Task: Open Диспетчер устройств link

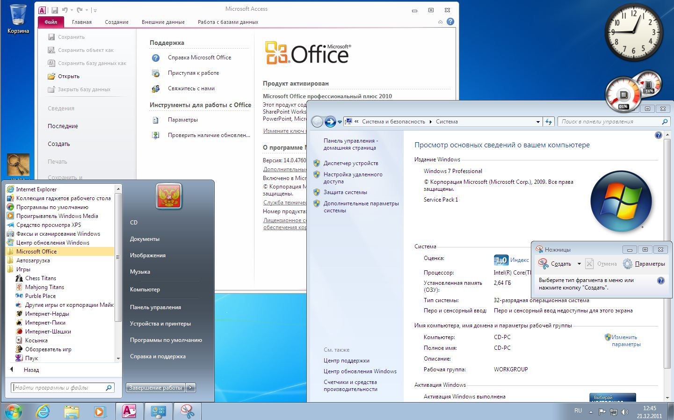Action: [x=351, y=163]
